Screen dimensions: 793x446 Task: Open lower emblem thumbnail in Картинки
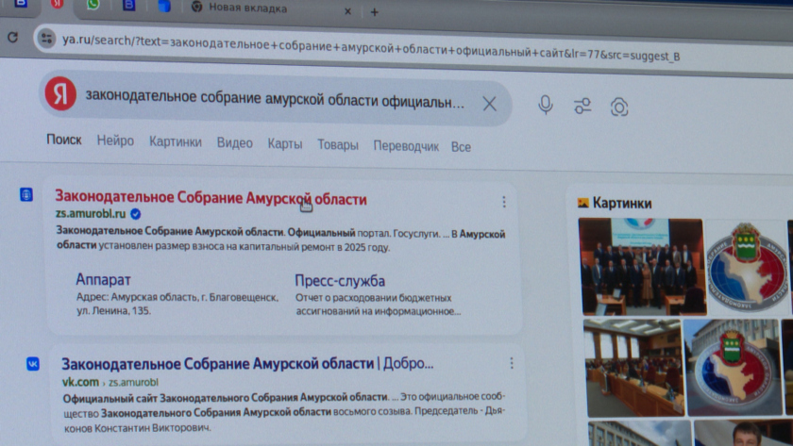[x=732, y=369]
